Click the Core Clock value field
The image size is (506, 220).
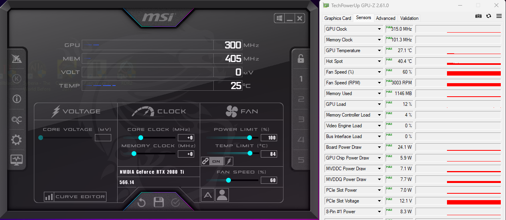[x=186, y=138]
